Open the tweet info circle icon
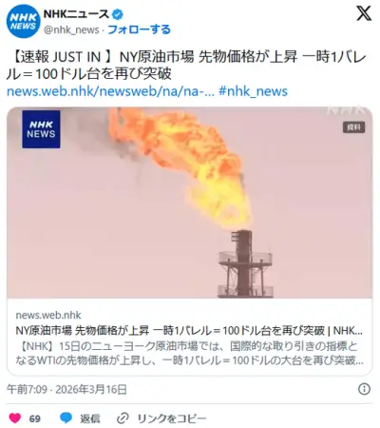The height and width of the screenshot is (428, 380). pyautogui.click(x=364, y=389)
